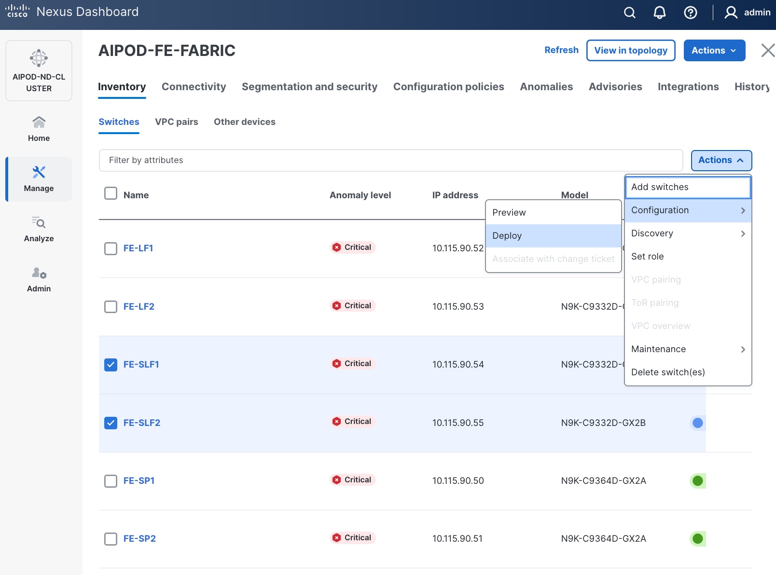The width and height of the screenshot is (776, 575).
Task: Open the search magnifier in header
Action: 629,13
